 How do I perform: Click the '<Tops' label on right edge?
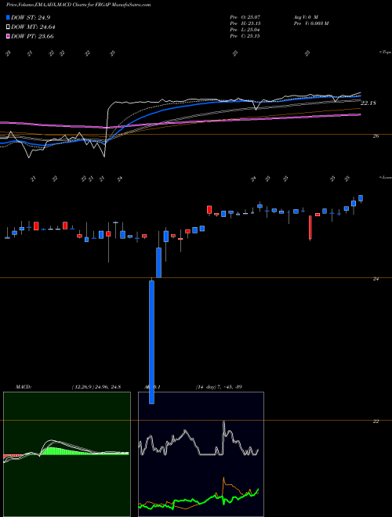point(385,52)
